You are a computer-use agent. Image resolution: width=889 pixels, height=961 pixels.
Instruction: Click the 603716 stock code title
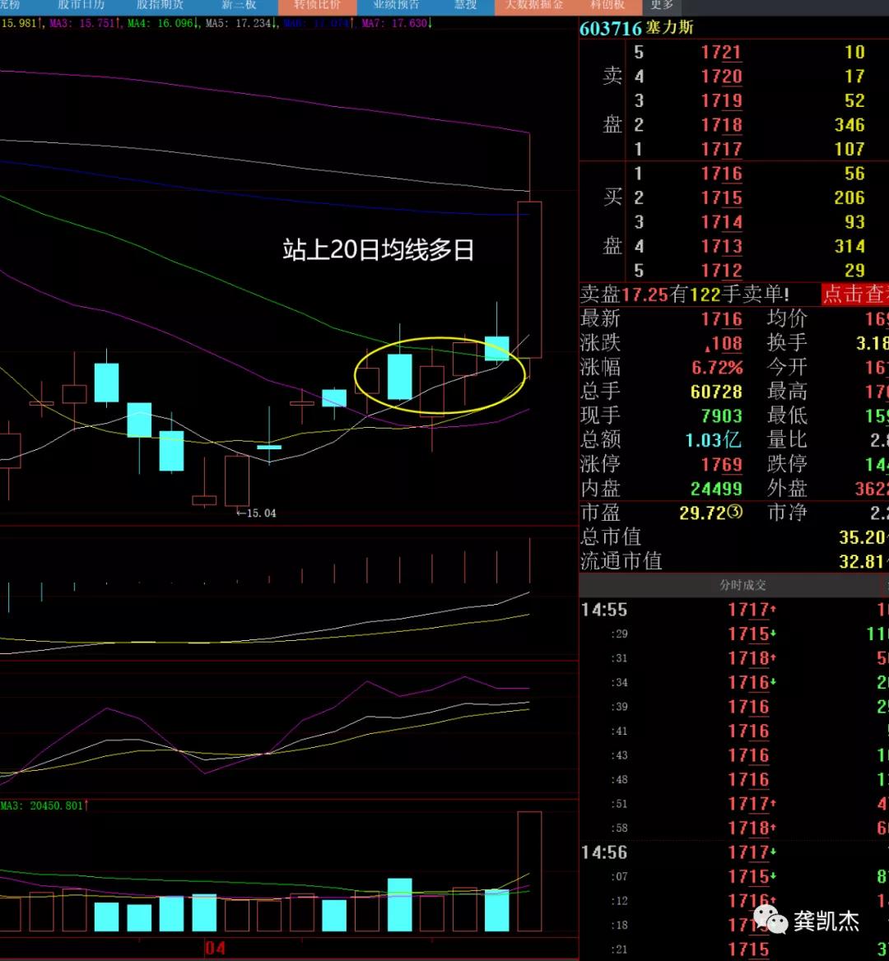point(610,28)
